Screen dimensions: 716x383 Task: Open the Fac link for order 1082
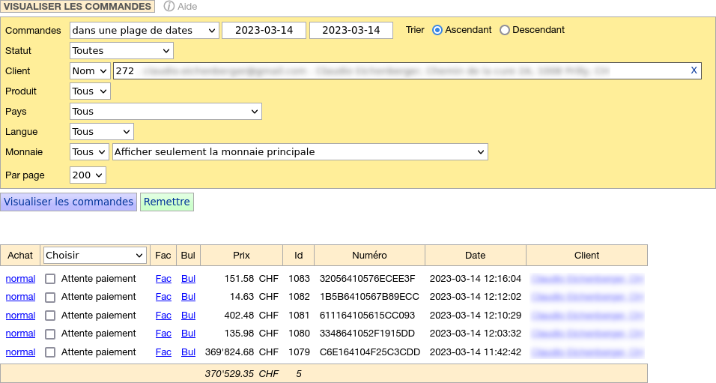click(163, 297)
